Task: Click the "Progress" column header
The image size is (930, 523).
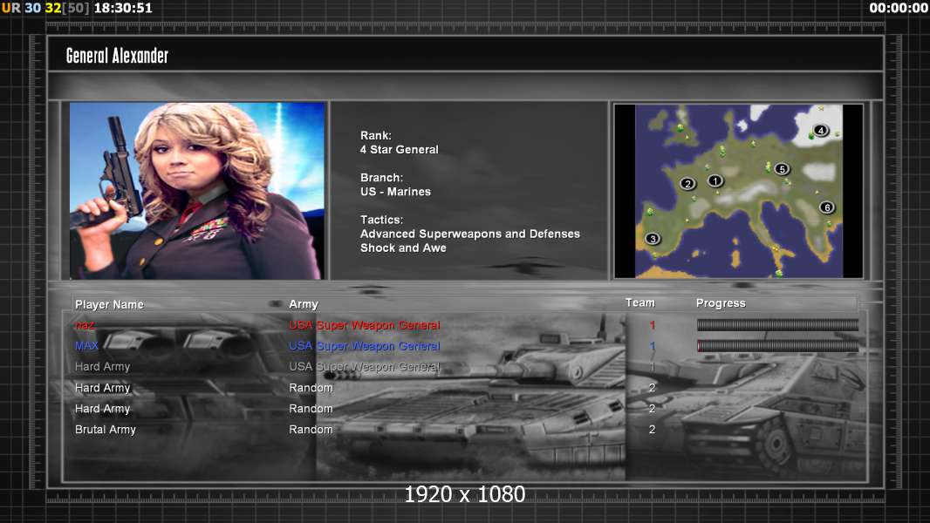Action: click(721, 303)
